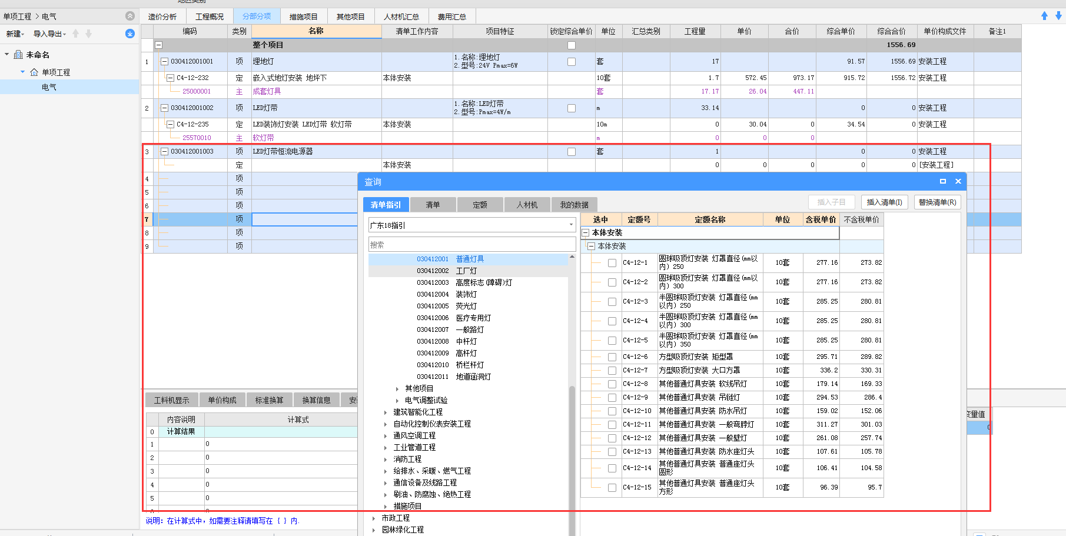The width and height of the screenshot is (1066, 536).
Task: Check the C4-12-15 quota row
Action: click(612, 488)
